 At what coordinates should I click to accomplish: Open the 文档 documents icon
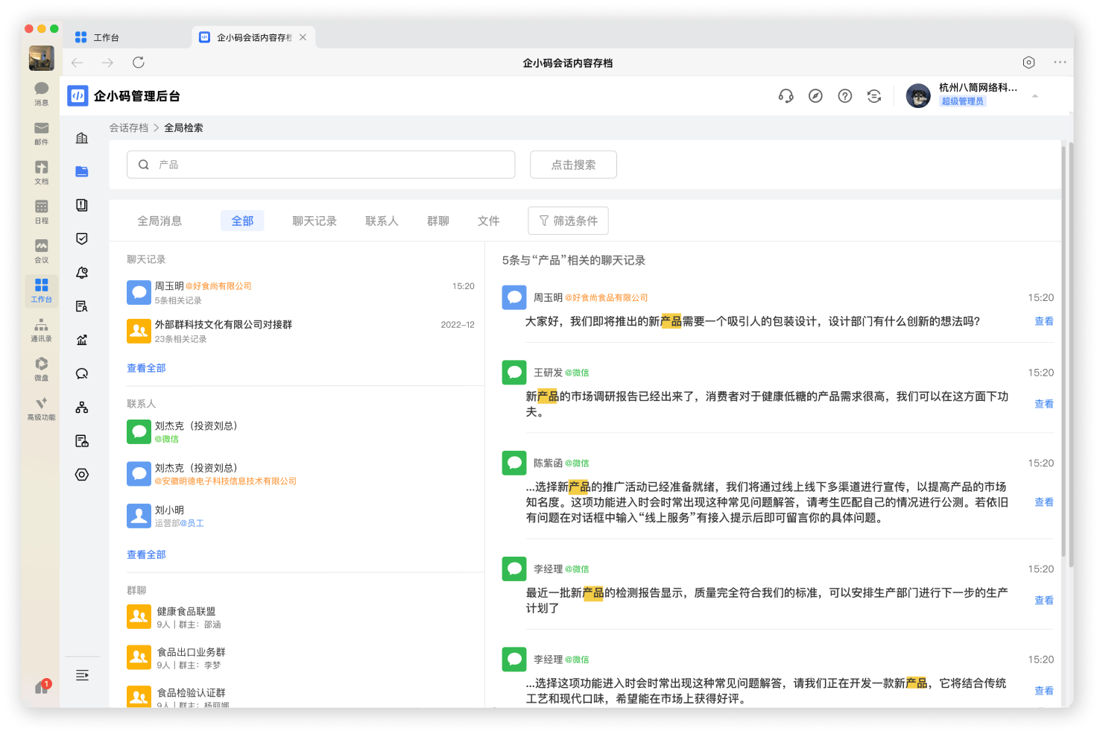[41, 172]
